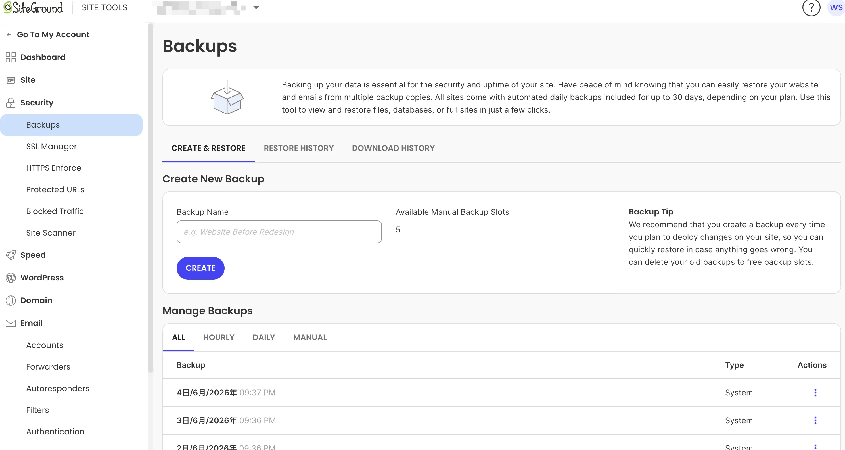This screenshot has width=845, height=450.
Task: Open email Accounts
Action: [x=45, y=345]
